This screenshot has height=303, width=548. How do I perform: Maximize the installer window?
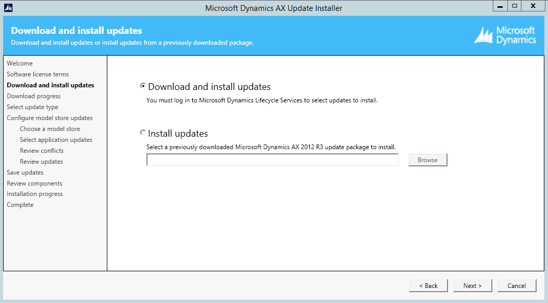(x=515, y=6)
